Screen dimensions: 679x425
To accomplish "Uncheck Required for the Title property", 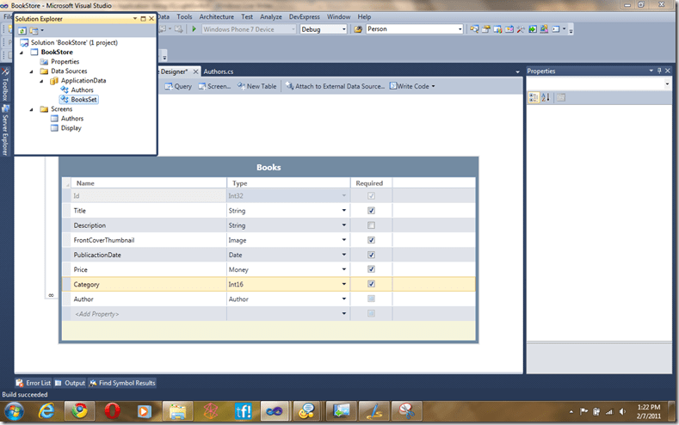I will click(x=371, y=211).
